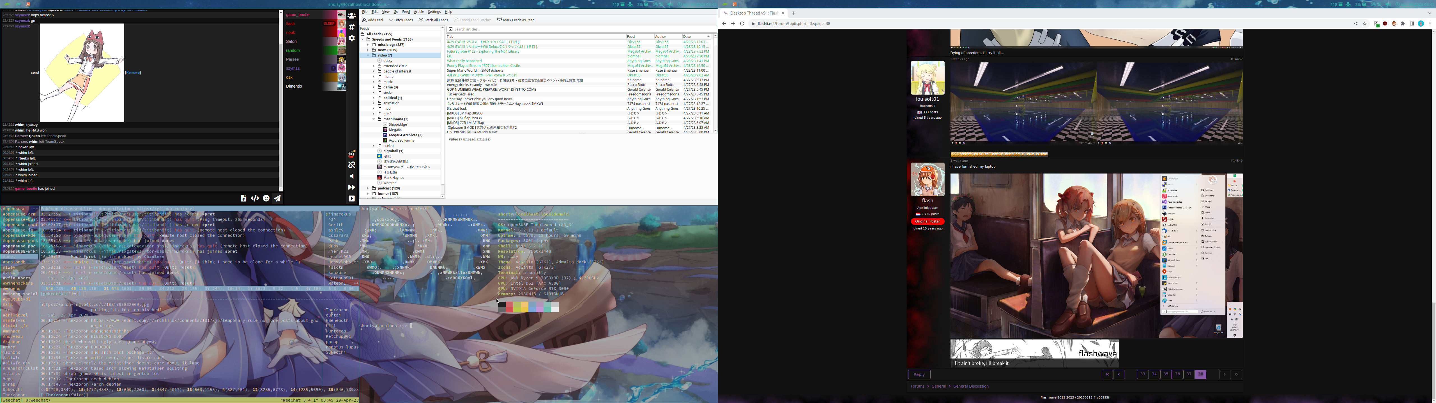This screenshot has height=403, width=1436.
Task: Bookmark this page with star icon
Action: click(x=1365, y=24)
